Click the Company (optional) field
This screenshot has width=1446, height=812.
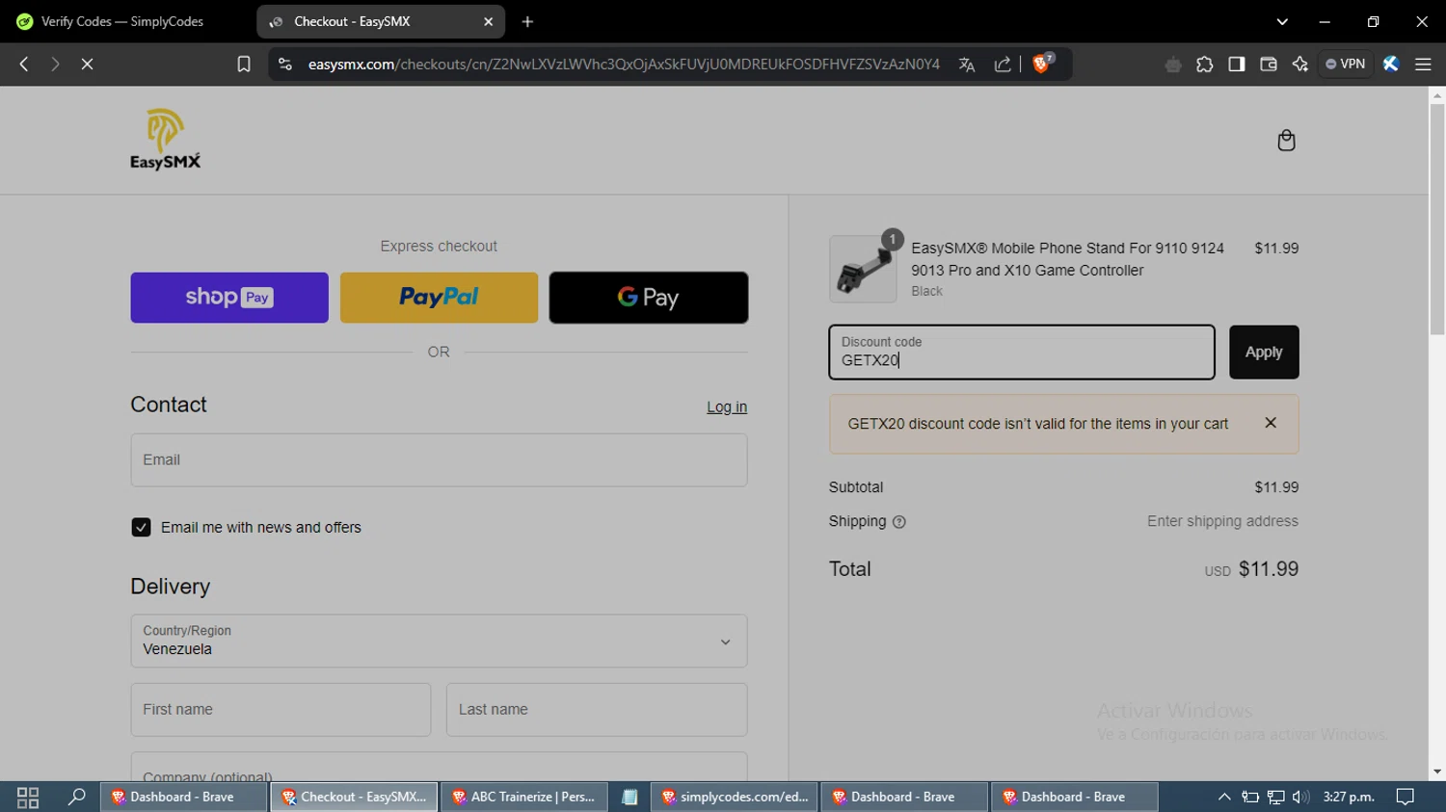439,768
